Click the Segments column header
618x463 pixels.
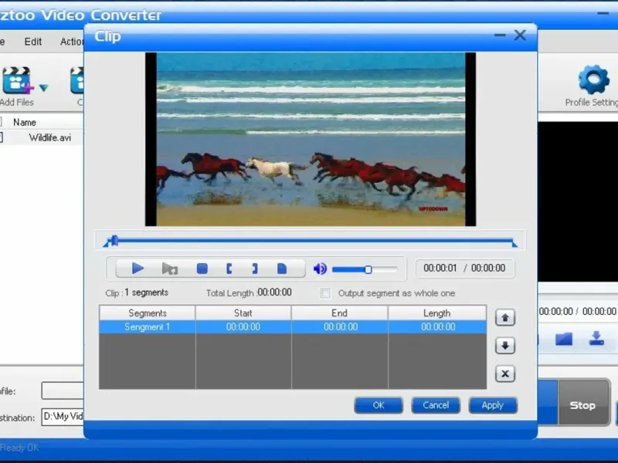click(x=148, y=313)
